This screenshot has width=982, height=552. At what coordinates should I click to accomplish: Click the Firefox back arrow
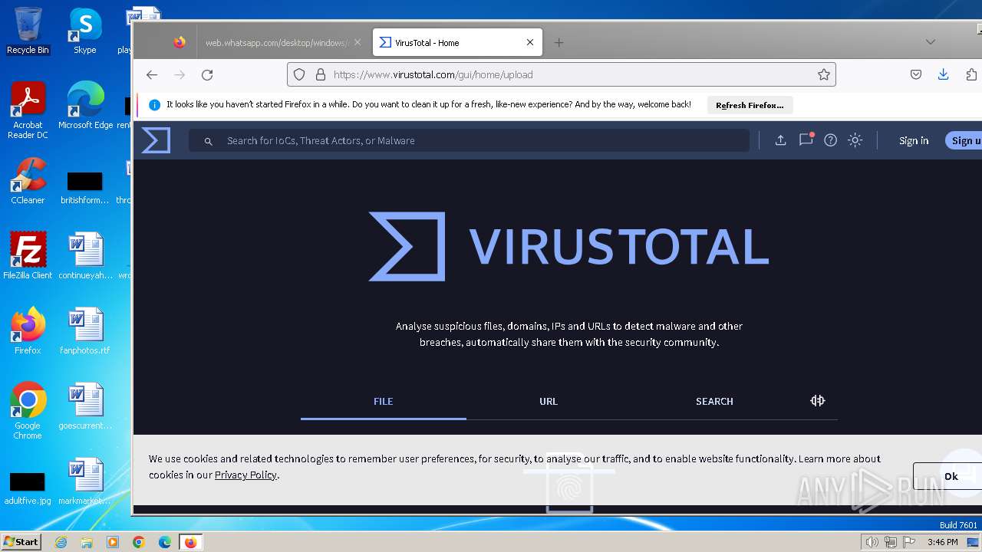pyautogui.click(x=152, y=74)
